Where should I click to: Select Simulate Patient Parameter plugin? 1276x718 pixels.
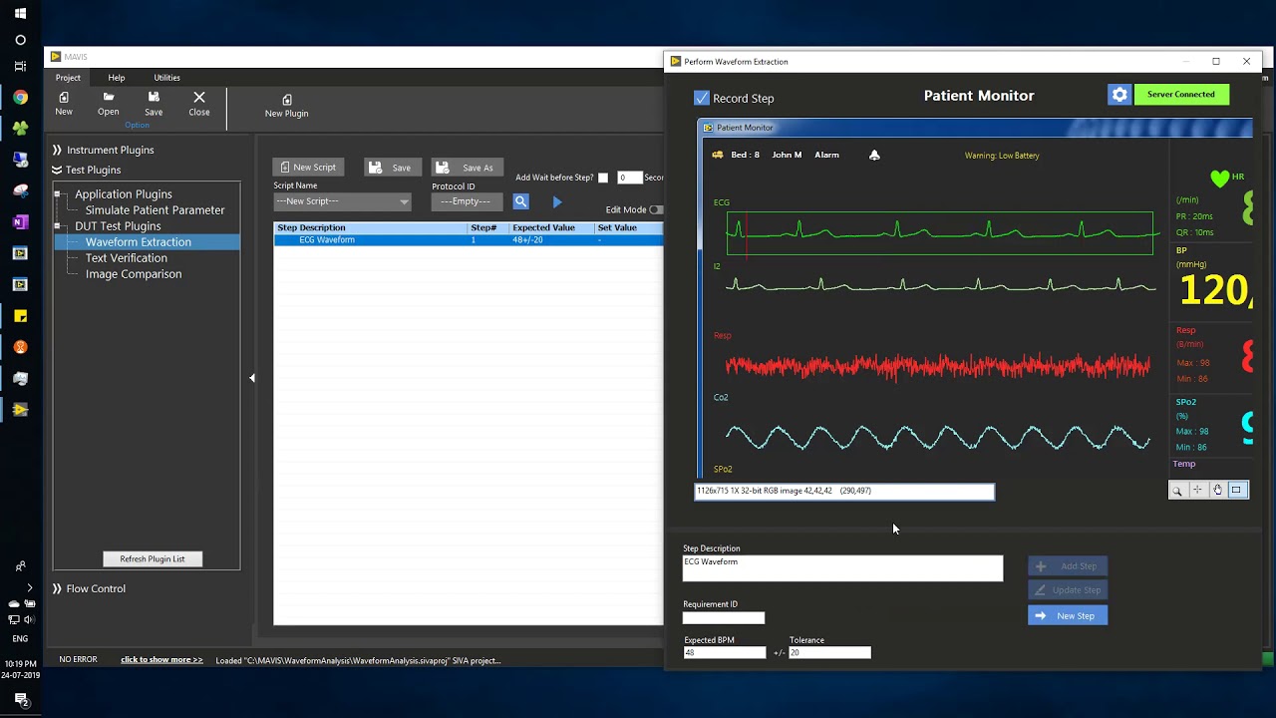[x=156, y=210]
